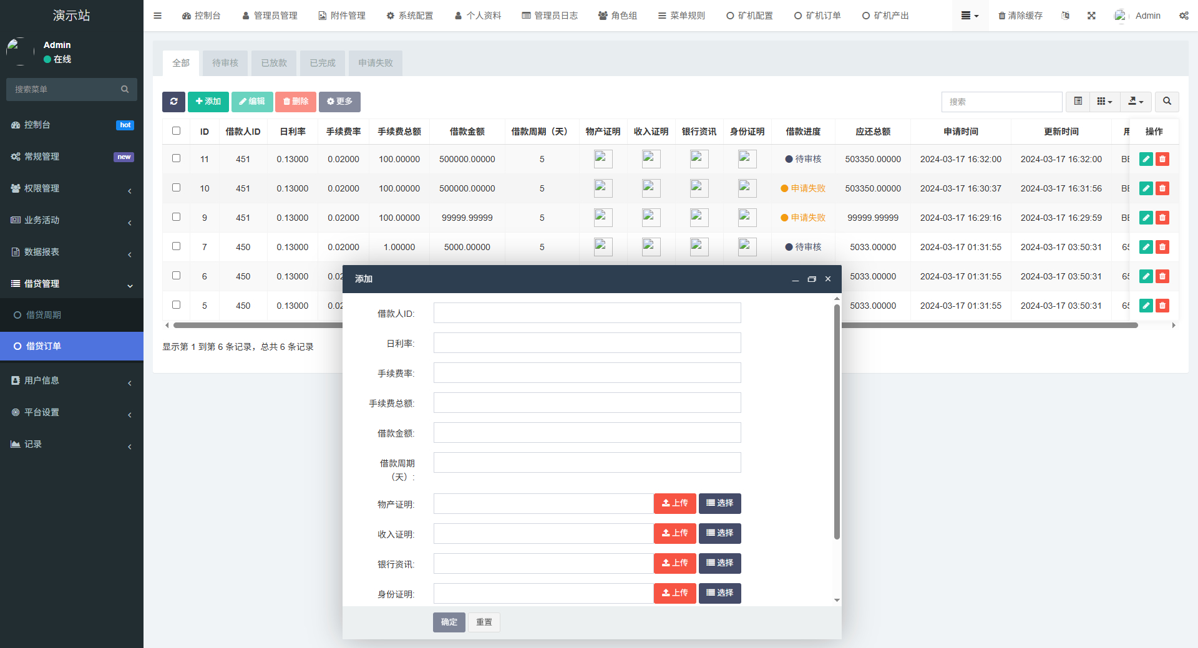1198x648 pixels.
Task: Check the select-all checkbox in the table header
Action: (x=176, y=131)
